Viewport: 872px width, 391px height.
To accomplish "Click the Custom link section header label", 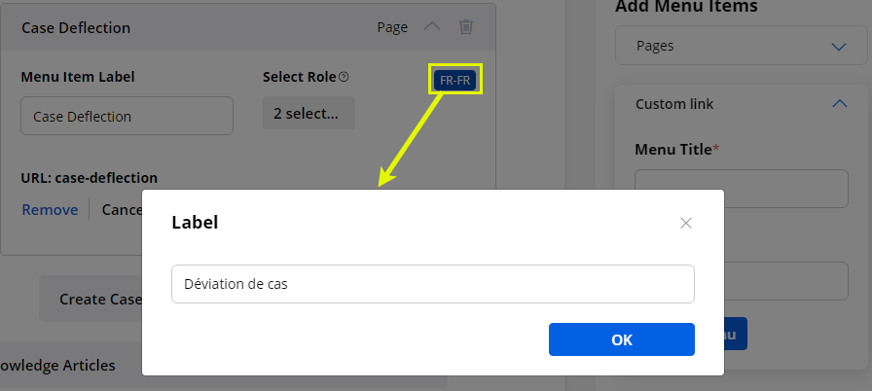I will 674,103.
